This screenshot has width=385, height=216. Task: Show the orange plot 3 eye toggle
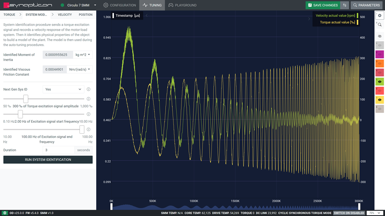click(x=380, y=64)
